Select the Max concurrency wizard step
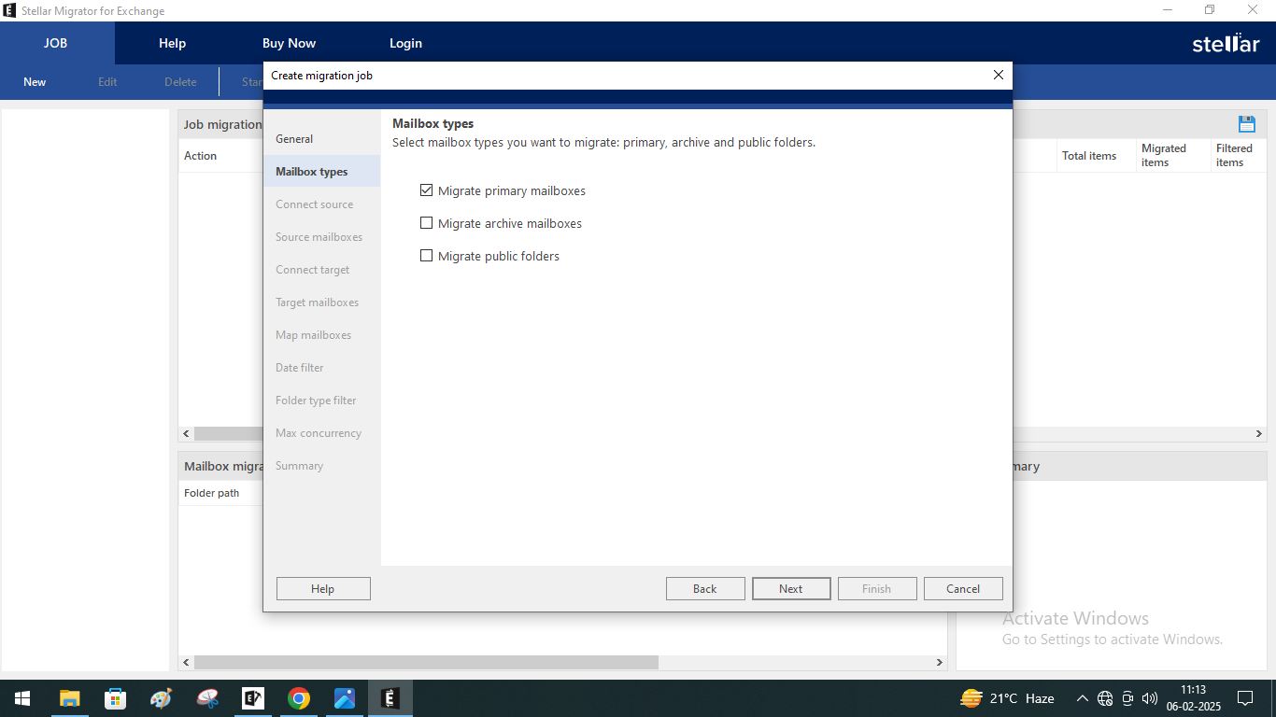The width and height of the screenshot is (1276, 717). [321, 433]
